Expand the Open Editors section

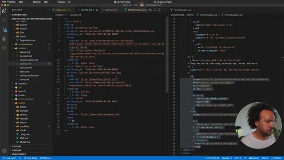click(31, 15)
